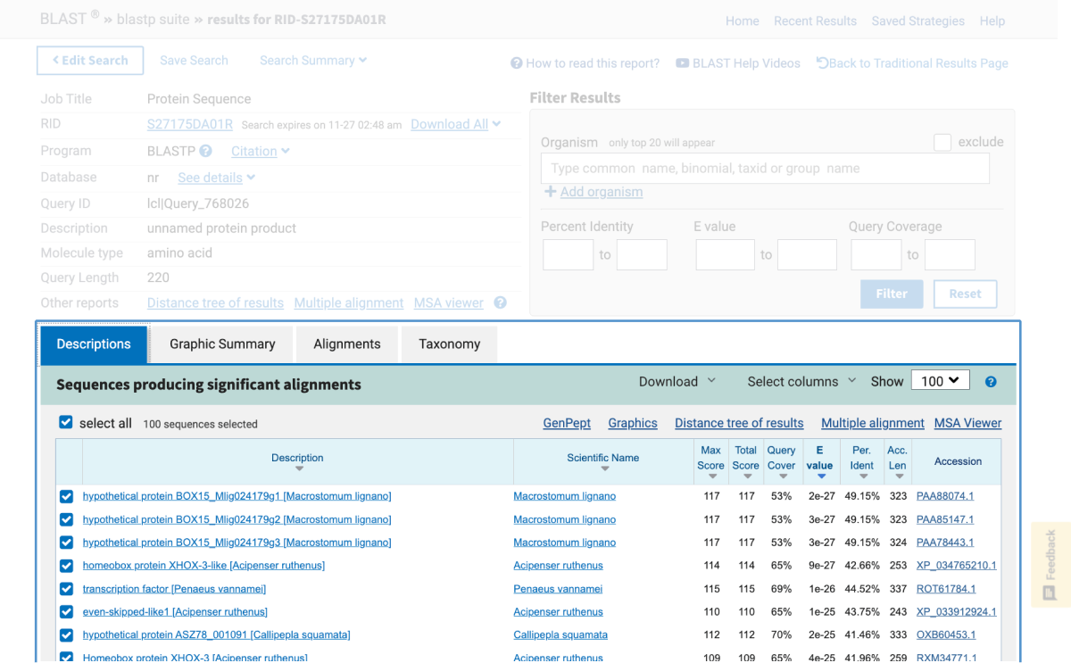The width and height of the screenshot is (1071, 663).
Task: Open the Download menu in results header
Action: [677, 382]
